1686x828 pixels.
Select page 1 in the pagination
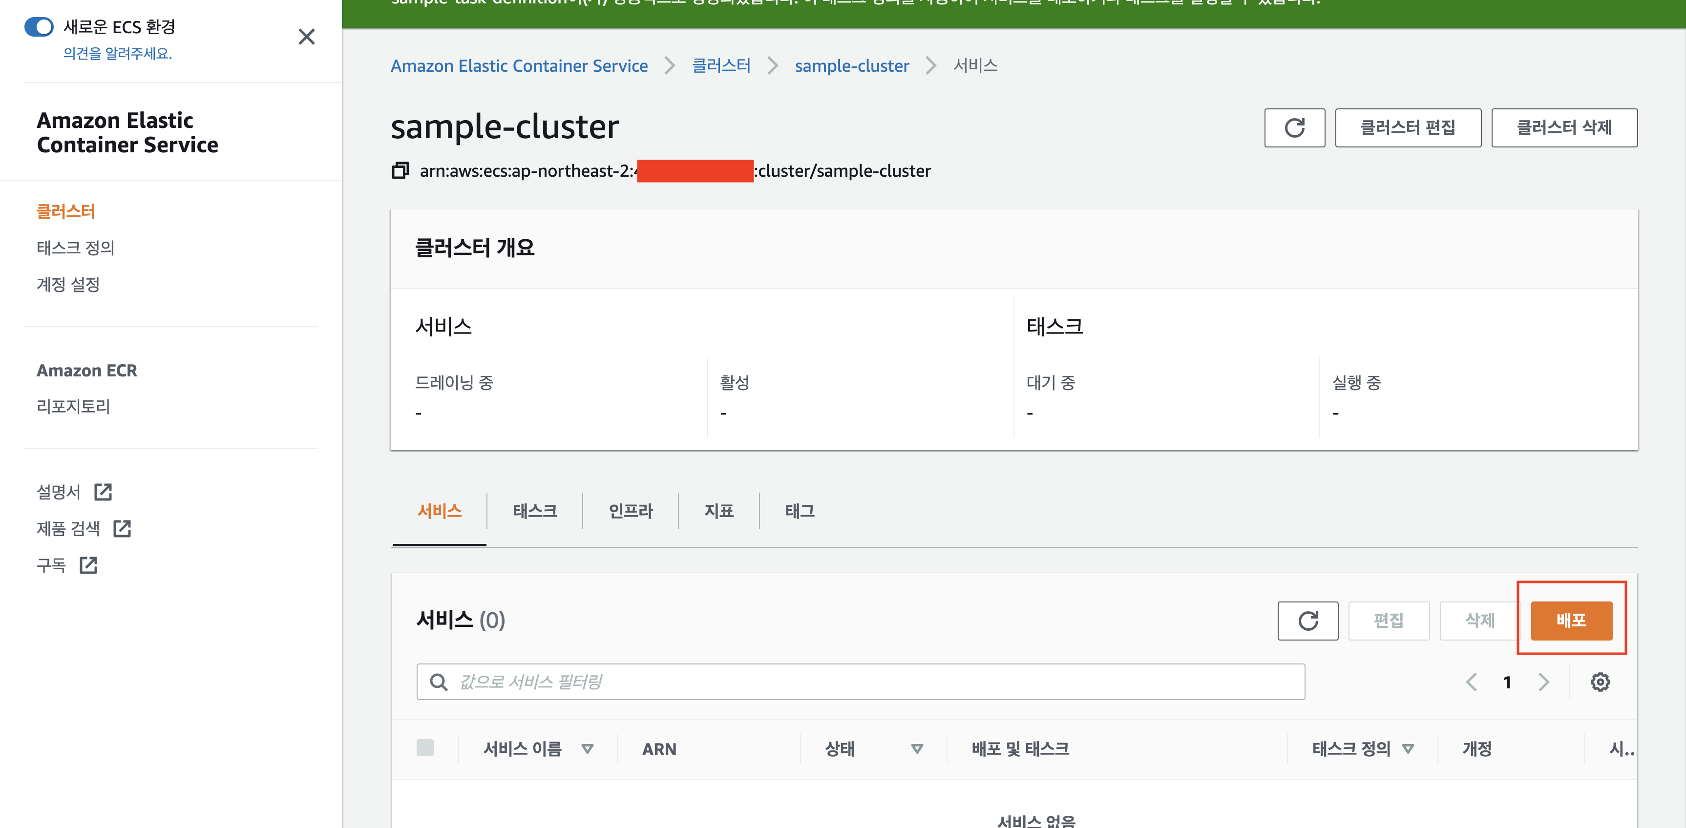pos(1507,682)
